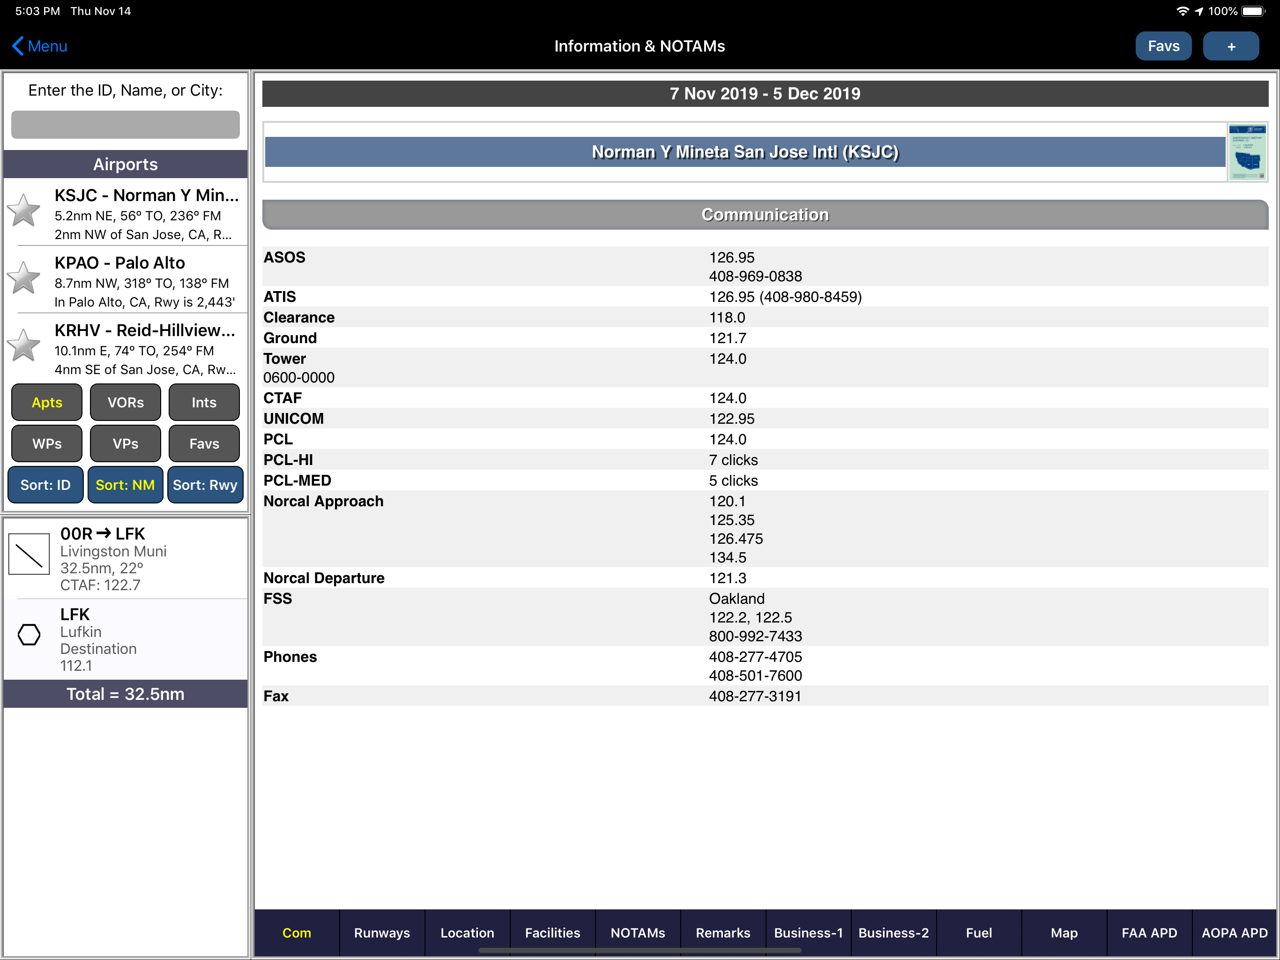The height and width of the screenshot is (960, 1280).
Task: Focus the ID, Name, or City search field
Action: 126,125
